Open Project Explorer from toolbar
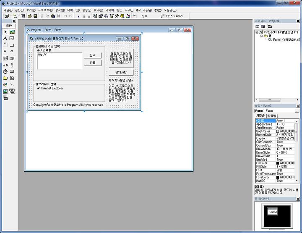 (95, 16)
